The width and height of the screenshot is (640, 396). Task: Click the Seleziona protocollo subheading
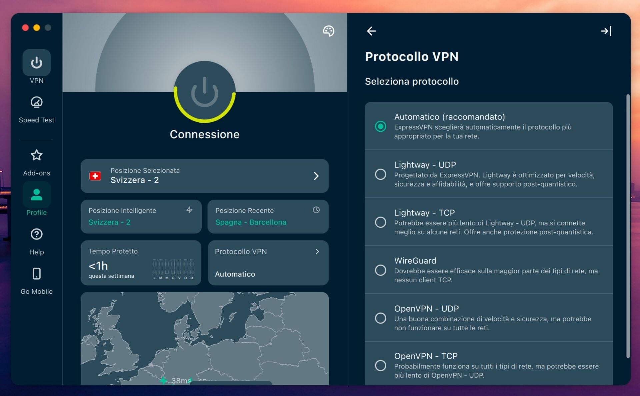click(x=412, y=81)
